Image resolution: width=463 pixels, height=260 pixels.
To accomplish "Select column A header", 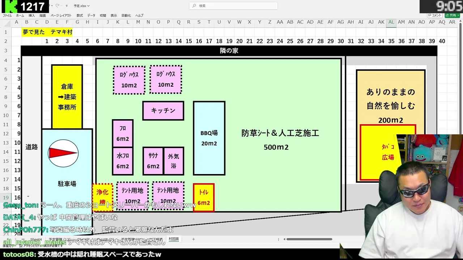I will coord(16,22).
